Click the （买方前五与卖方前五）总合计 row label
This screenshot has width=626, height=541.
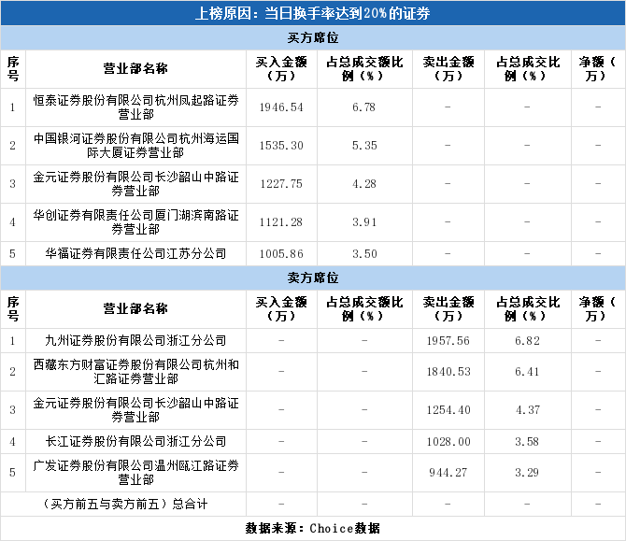(124, 504)
